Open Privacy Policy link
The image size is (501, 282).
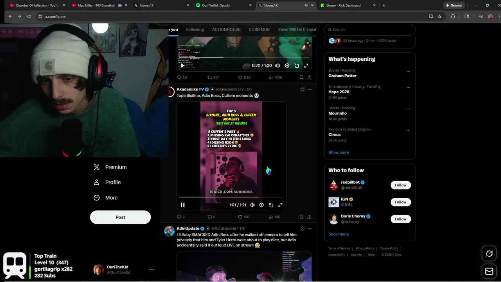[365, 248]
